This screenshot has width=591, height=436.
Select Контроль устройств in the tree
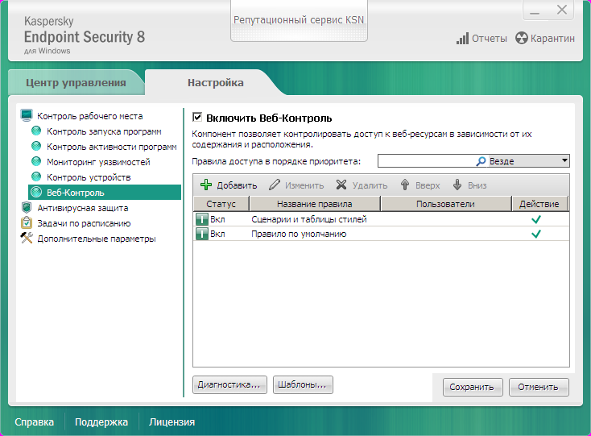tap(89, 177)
